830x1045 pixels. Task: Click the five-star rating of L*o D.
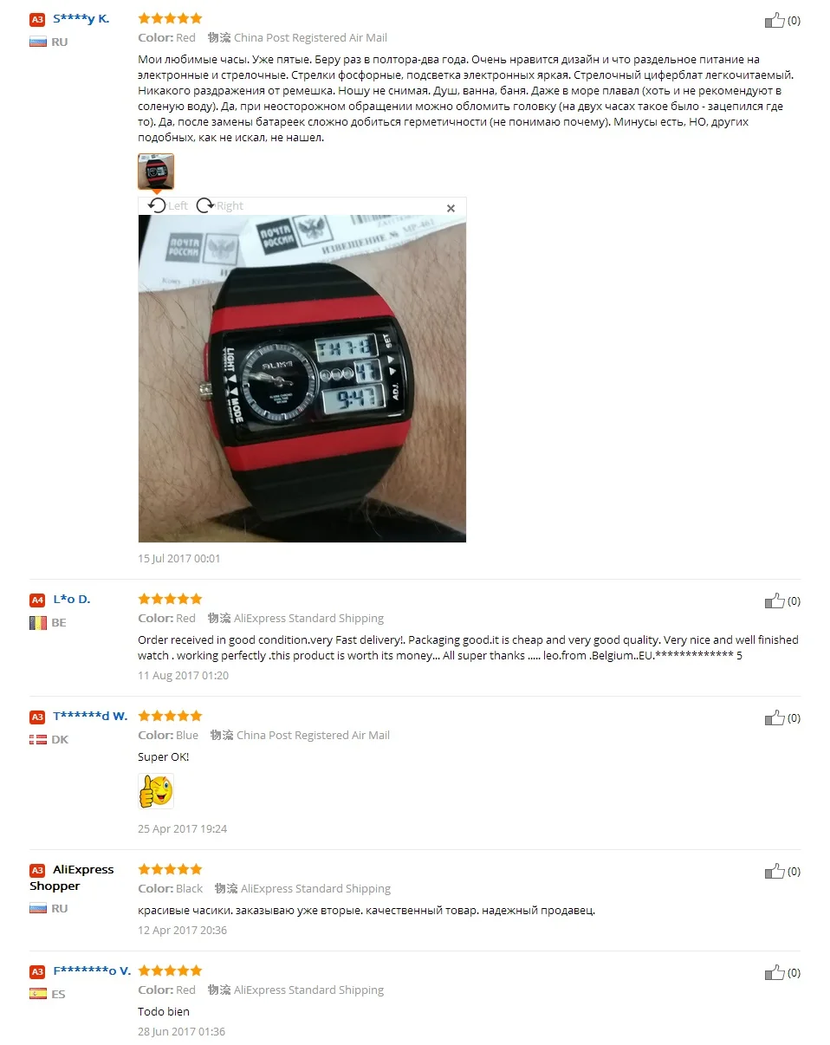(171, 599)
